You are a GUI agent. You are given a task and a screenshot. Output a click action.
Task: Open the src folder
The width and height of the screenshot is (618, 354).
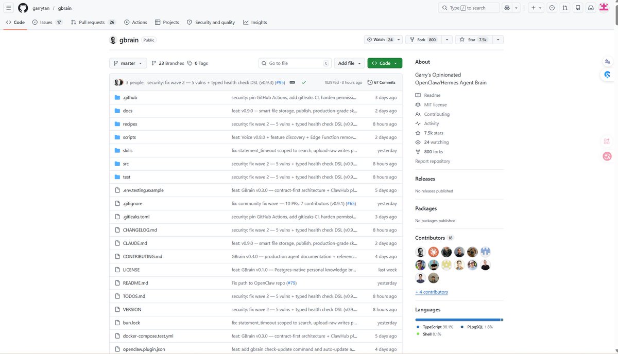tap(126, 164)
